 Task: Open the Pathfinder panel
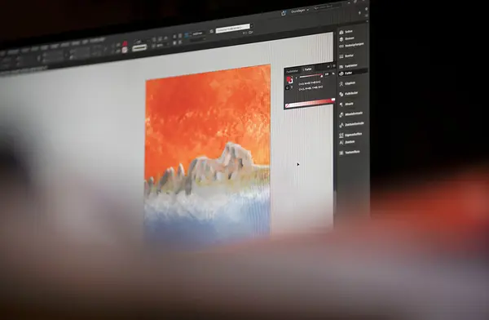pos(348,93)
